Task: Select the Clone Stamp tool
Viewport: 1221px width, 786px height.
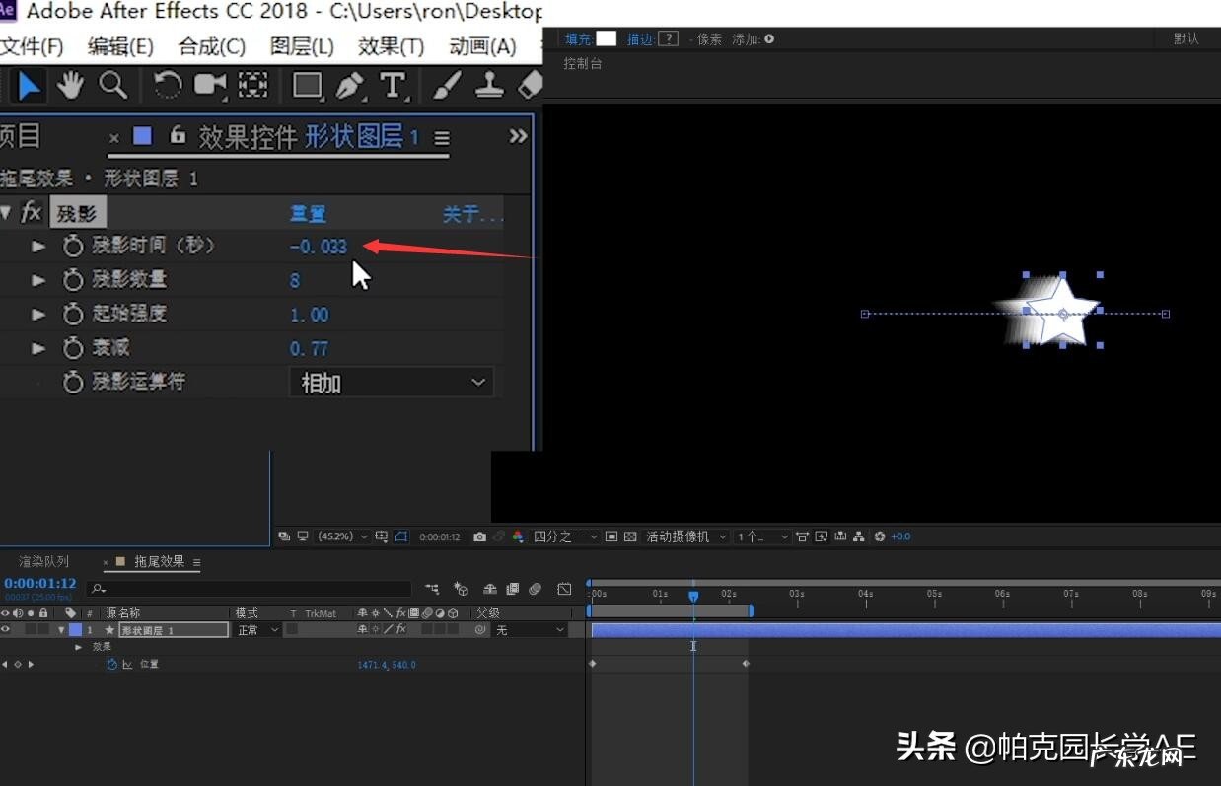Action: [x=489, y=85]
